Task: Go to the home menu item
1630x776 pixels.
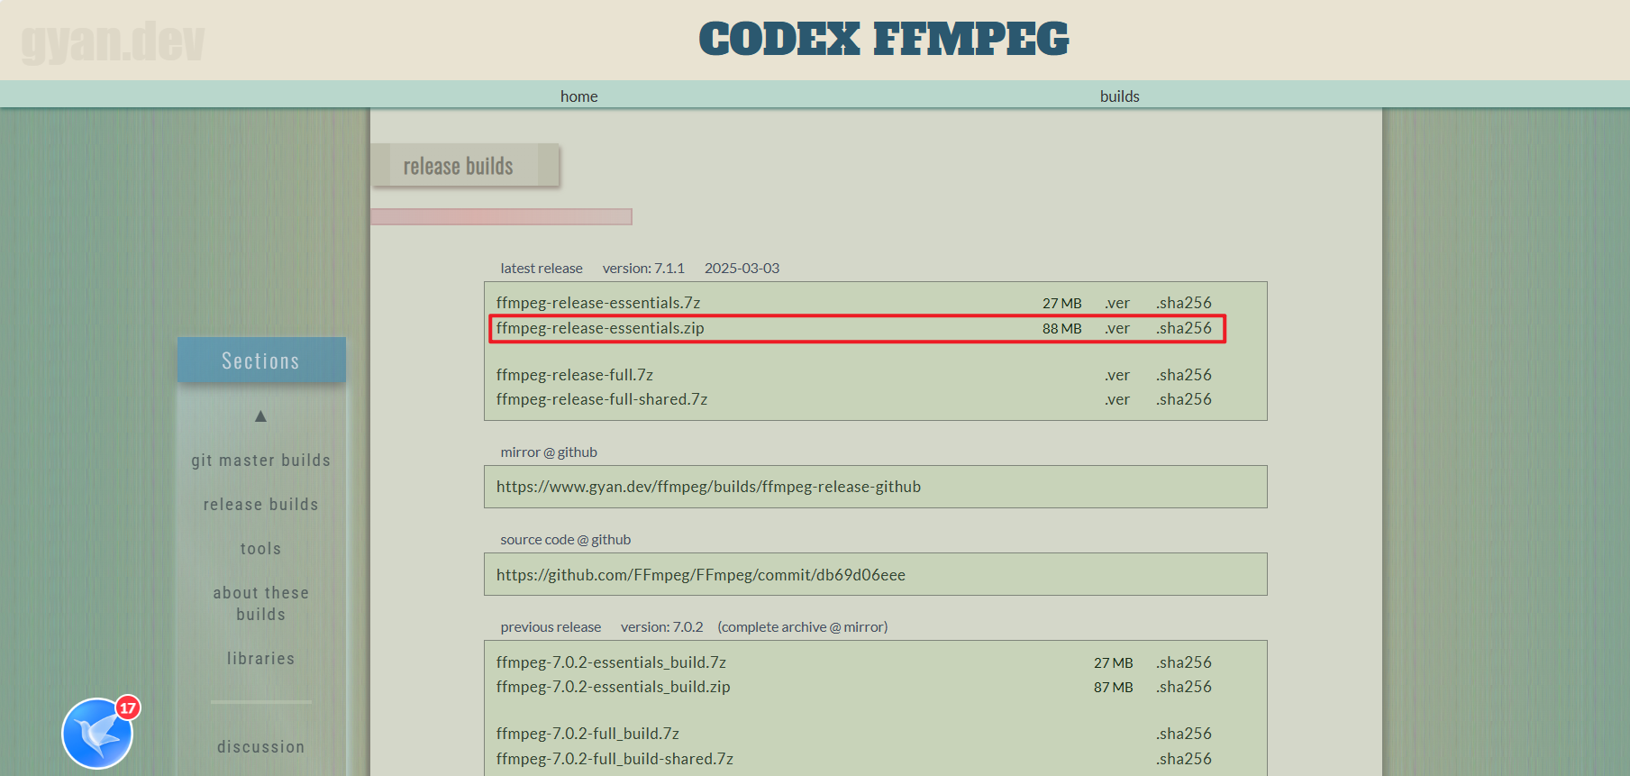Action: coord(578,96)
